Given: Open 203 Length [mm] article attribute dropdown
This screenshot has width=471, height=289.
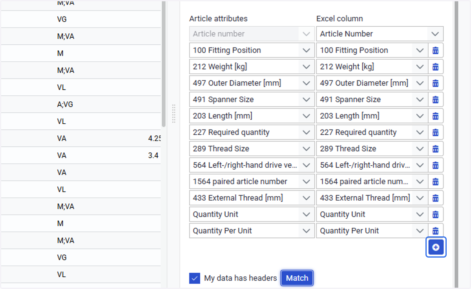Looking at the screenshot, I should click(307, 116).
